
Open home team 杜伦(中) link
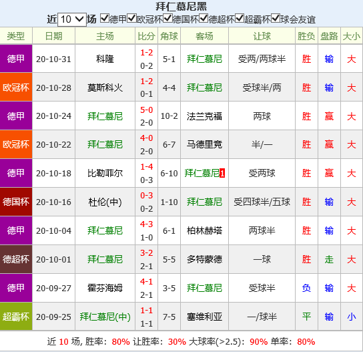pos(105,202)
